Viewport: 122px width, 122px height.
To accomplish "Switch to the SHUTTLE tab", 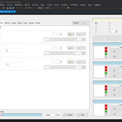I will point(7,23).
